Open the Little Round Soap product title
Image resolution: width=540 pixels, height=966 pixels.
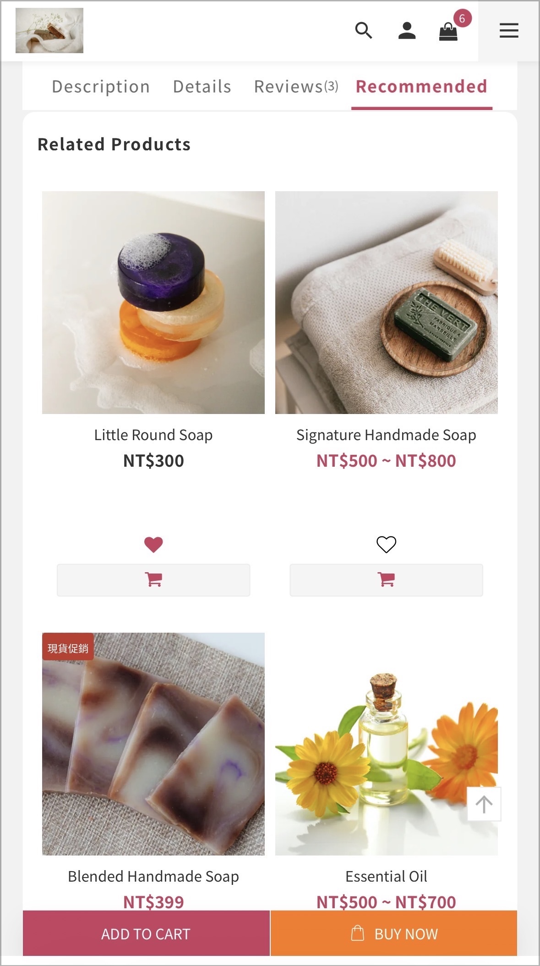[153, 435]
